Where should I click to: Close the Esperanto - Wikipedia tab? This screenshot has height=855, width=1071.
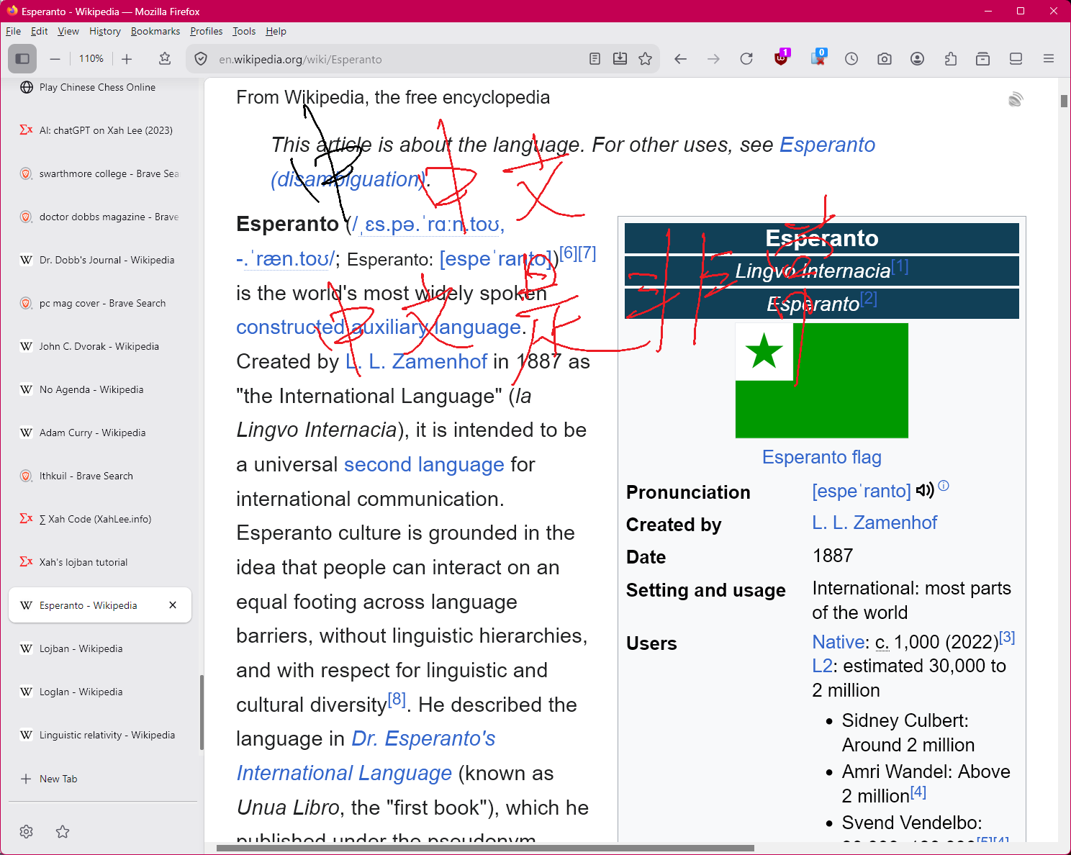173,605
